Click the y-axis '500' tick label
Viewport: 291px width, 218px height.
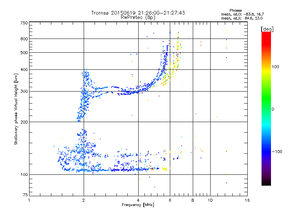click(x=24, y=53)
